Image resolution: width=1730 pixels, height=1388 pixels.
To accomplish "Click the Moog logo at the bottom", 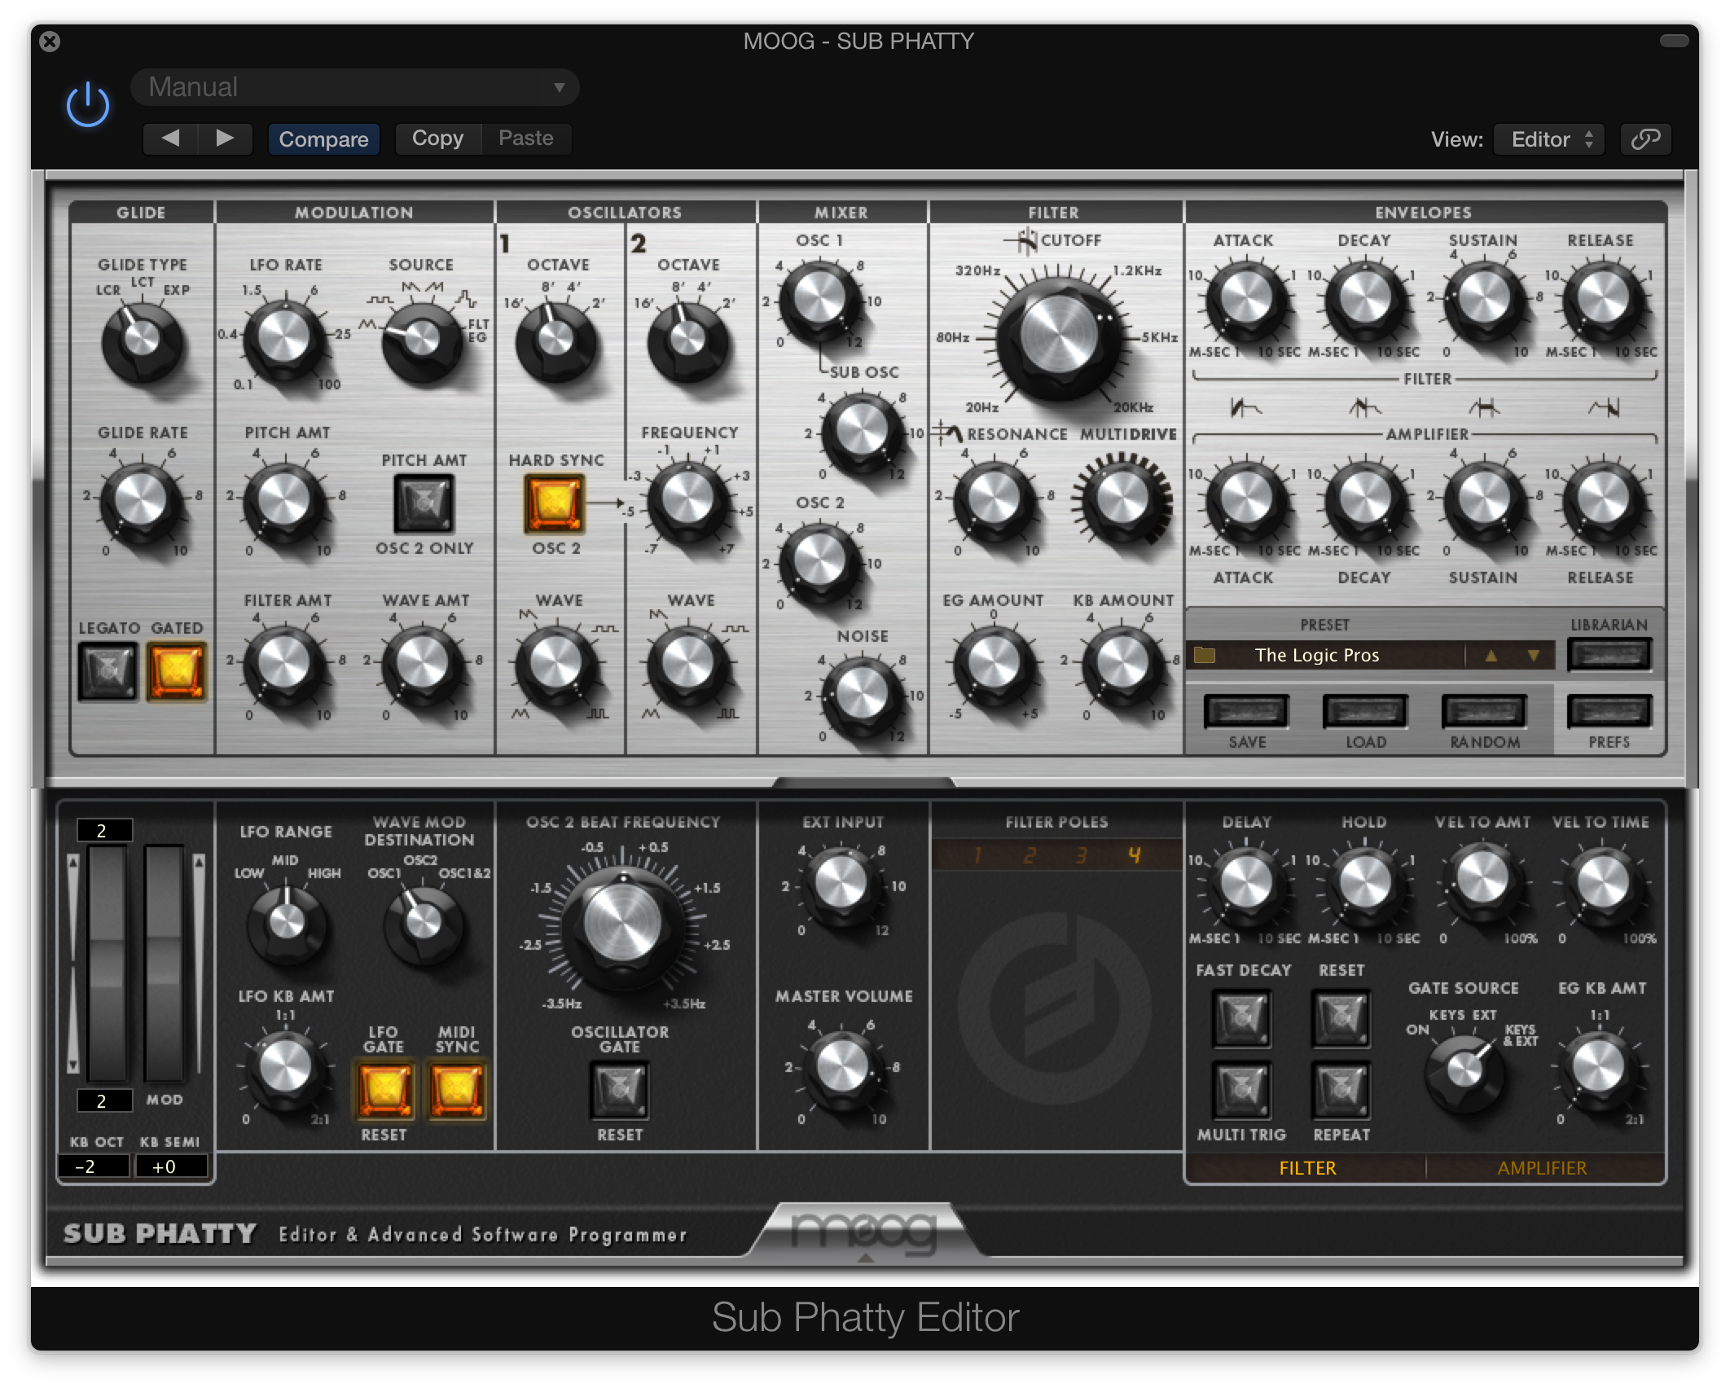I will click(x=866, y=1232).
